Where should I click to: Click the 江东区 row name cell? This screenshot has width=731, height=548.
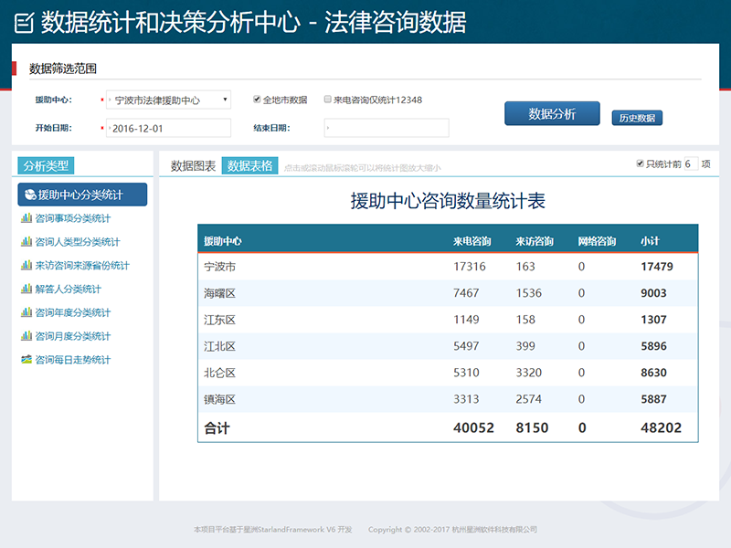219,320
